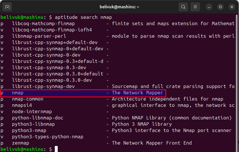This screenshot has width=239, height=152.
Task: Click the nmapsi4 package name
Action: coord(22,105)
